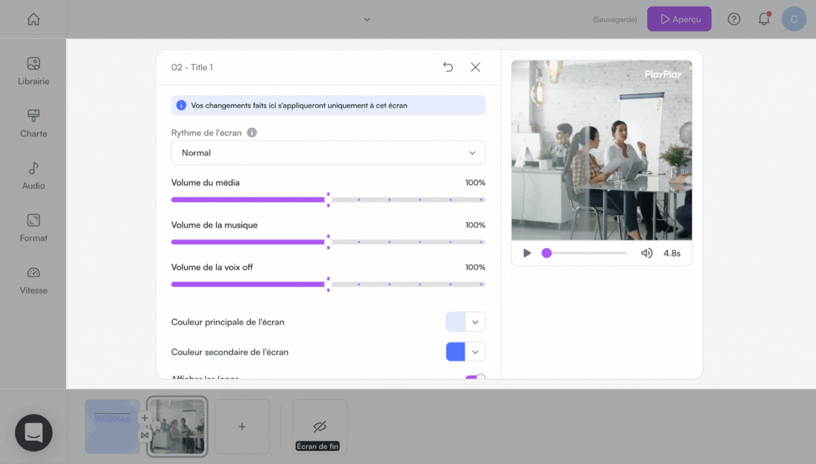The height and width of the screenshot is (464, 816).
Task: Open the Charte sidebar panel
Action: click(34, 124)
